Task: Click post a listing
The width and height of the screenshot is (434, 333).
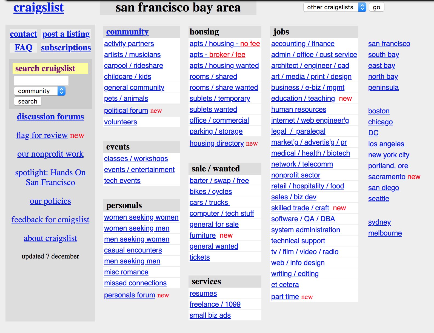Action: tap(66, 34)
